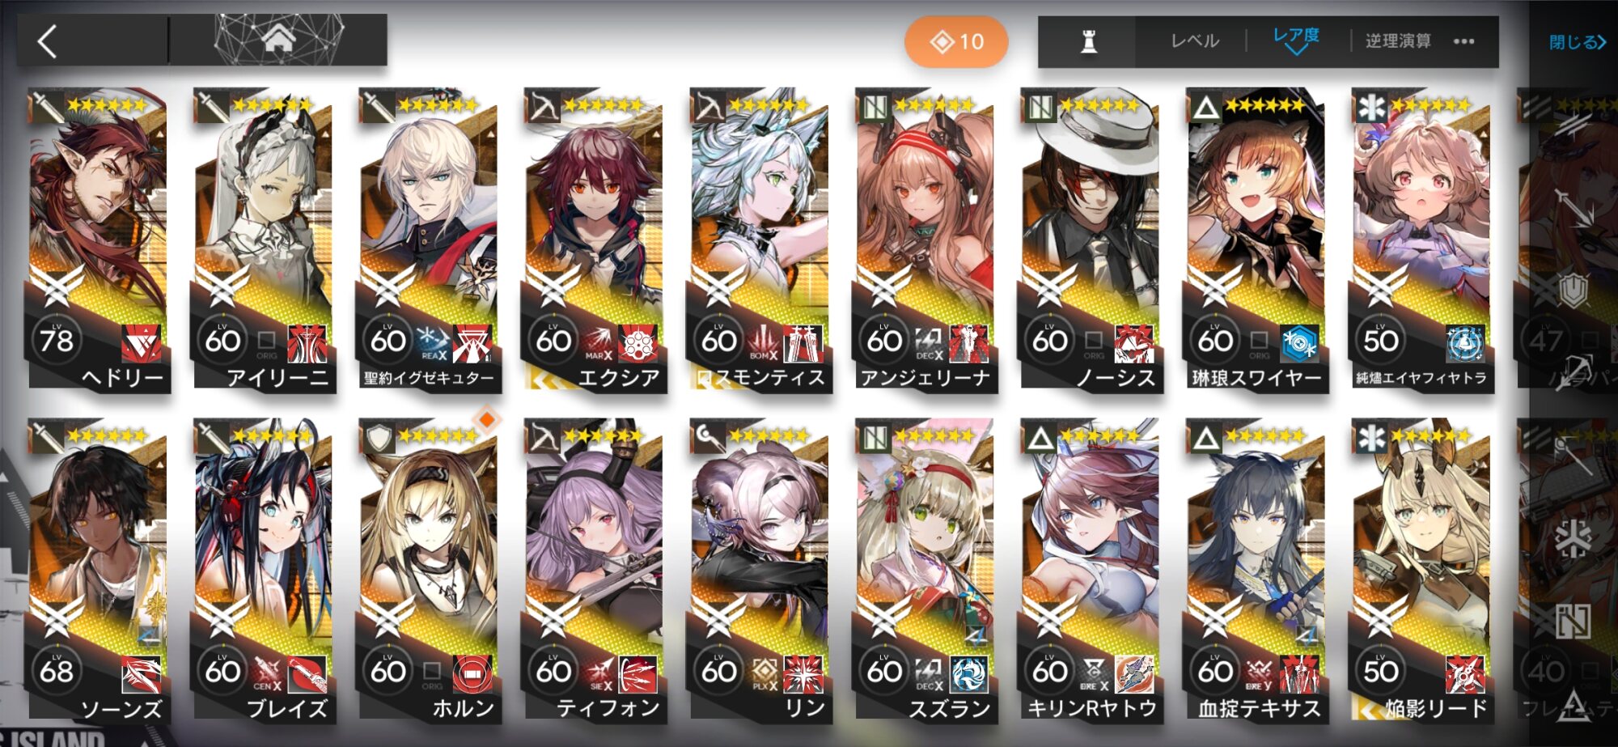Select operator エクシア card
The width and height of the screenshot is (1618, 747).
pyautogui.click(x=595, y=240)
